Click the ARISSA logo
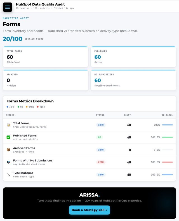 click(x=89, y=195)
